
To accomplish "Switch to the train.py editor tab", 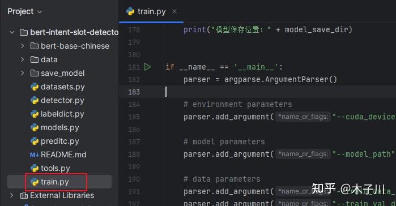I will click(x=151, y=11).
